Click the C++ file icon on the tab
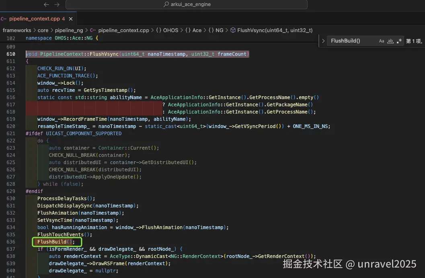Screen dimensions: 425x278 [4, 19]
